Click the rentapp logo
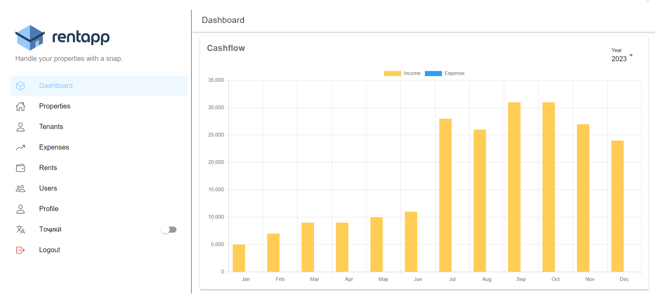Image resolution: width=656 pixels, height=297 pixels. coord(63,37)
